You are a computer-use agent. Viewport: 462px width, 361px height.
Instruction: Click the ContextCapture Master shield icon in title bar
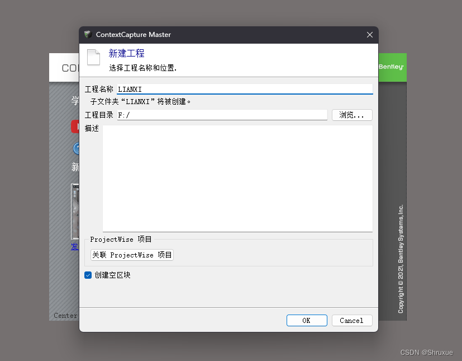[88, 35]
